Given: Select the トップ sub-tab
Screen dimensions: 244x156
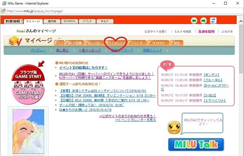Looking at the screenshot, I should coord(59,43).
